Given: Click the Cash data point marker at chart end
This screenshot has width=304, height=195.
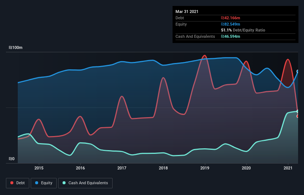Looking at the screenshot, I should 298,111.
